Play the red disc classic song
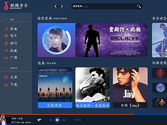The image size is (167, 125). (160, 73)
